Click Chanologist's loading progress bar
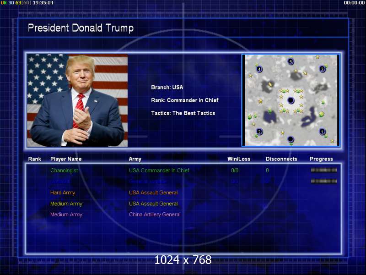Viewport: 366px width, 275px height. [324, 170]
